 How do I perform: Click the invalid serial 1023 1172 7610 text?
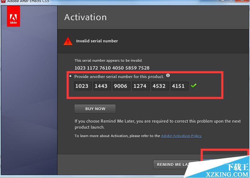pyautogui.click(x=112, y=68)
